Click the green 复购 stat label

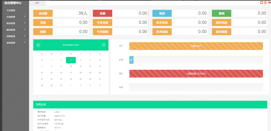(222, 13)
